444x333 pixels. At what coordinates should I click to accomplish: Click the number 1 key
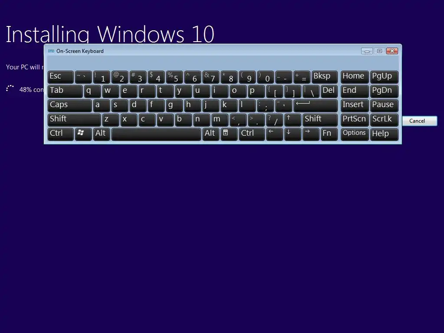coord(101,77)
